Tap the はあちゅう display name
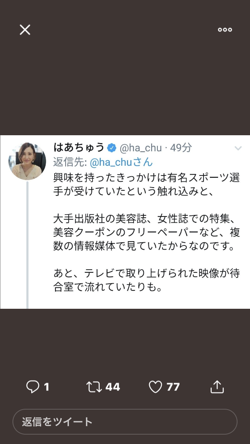 pos(79,147)
